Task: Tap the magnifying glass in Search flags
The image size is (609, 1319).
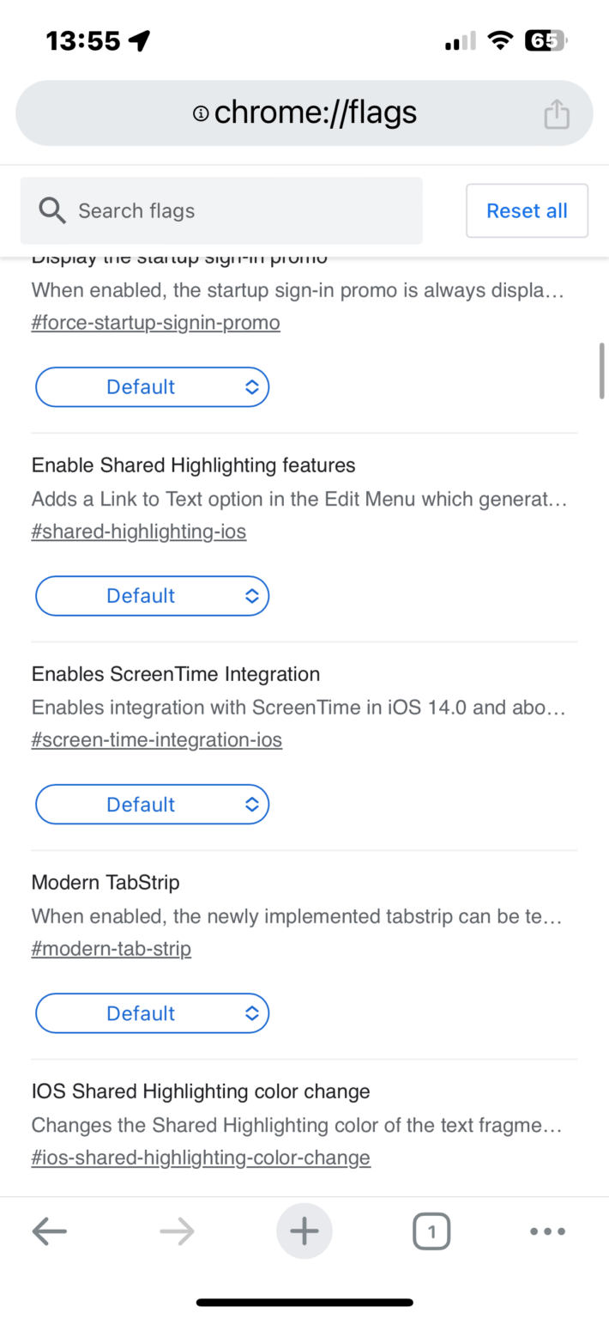Action: tap(51, 210)
